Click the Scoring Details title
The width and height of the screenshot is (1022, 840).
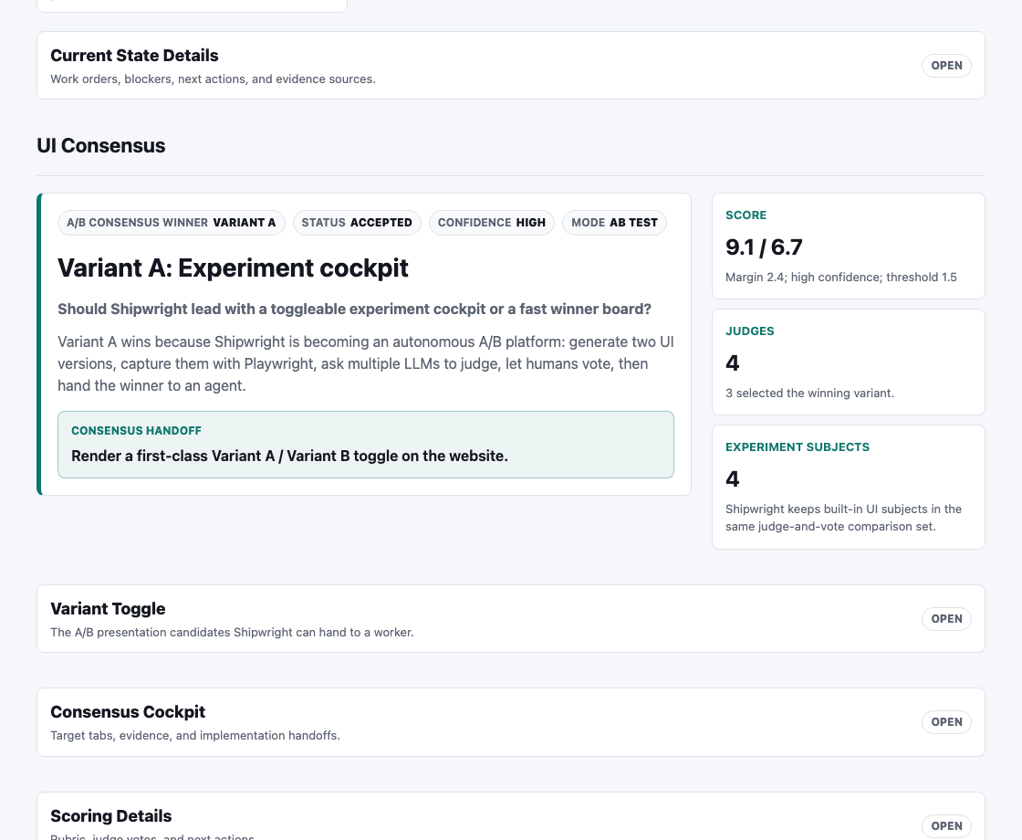pos(110,816)
